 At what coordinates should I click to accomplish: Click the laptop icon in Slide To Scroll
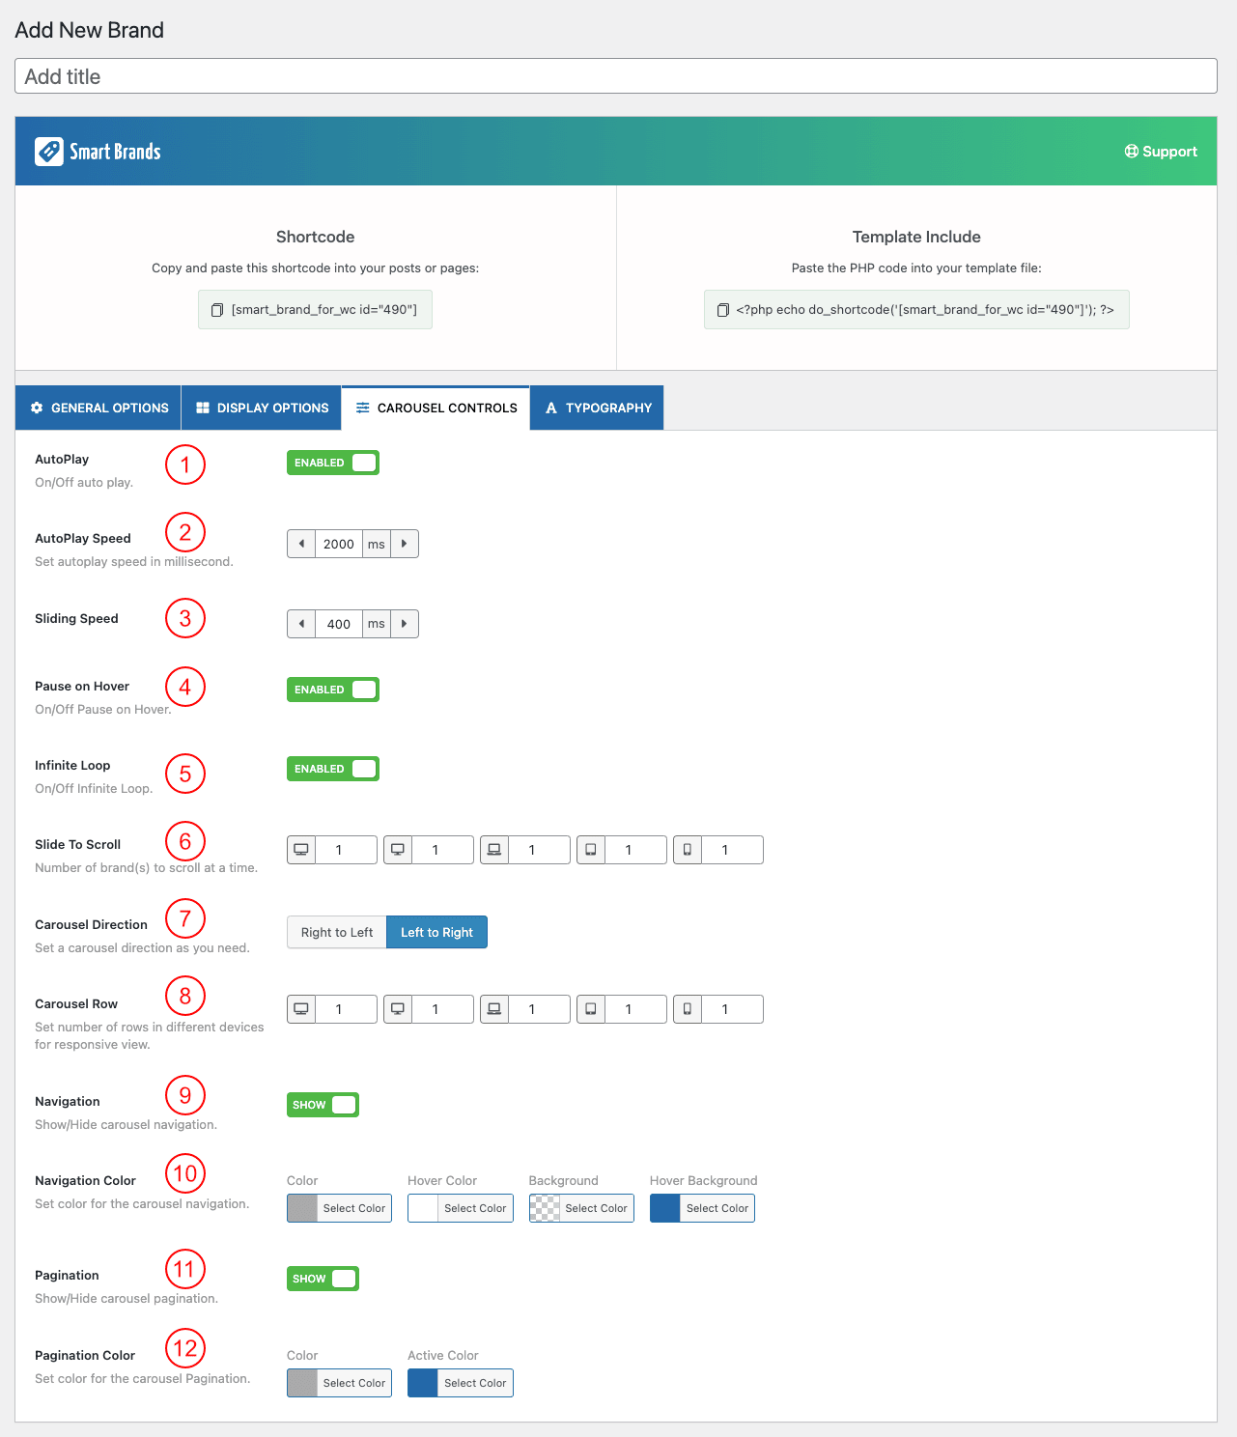[x=494, y=850]
